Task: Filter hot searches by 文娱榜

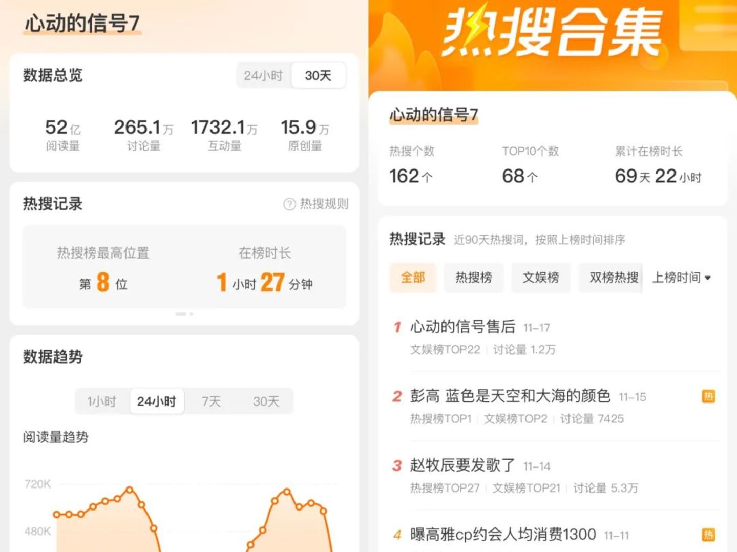Action: pos(540,278)
